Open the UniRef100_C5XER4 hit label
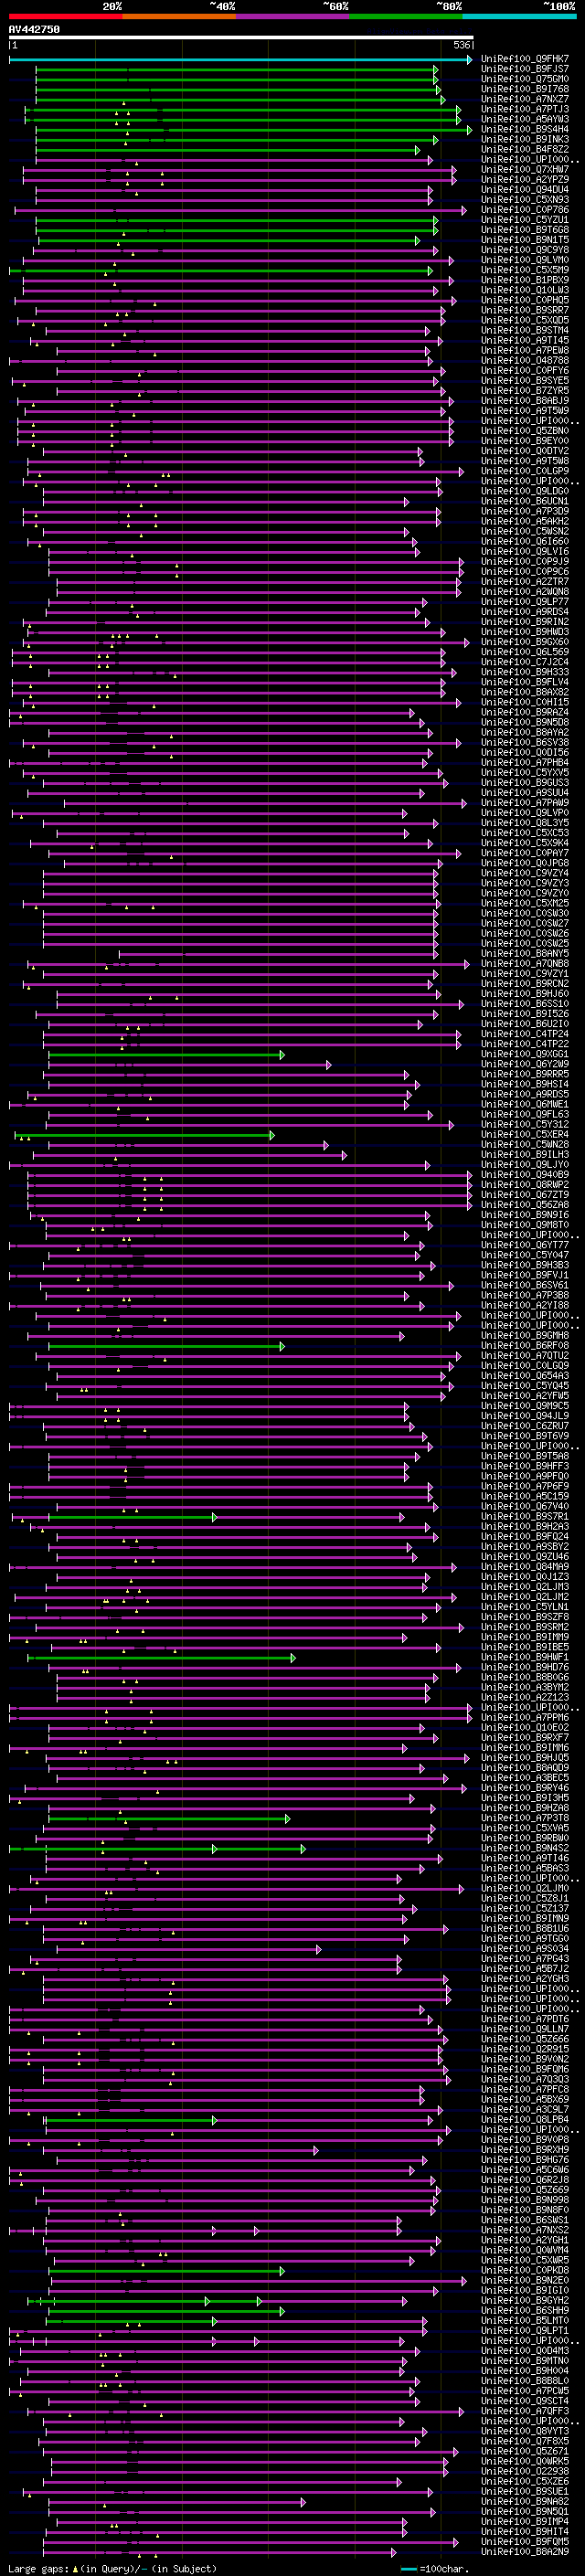The width and height of the screenshot is (585, 2576). [x=525, y=1135]
